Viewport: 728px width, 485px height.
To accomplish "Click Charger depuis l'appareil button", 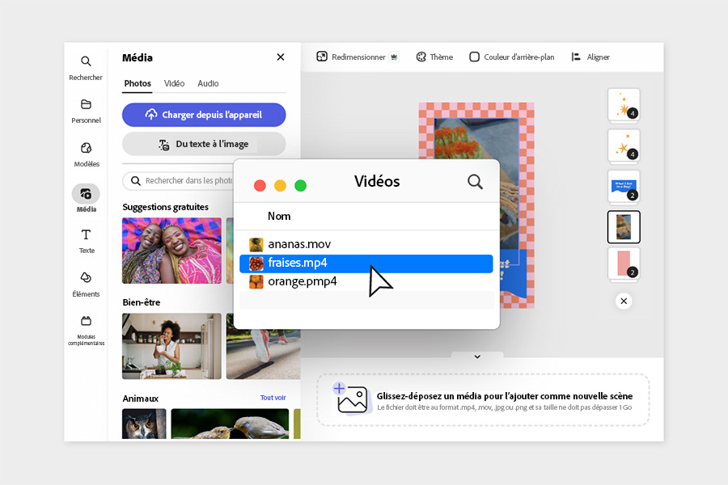I will pyautogui.click(x=204, y=115).
